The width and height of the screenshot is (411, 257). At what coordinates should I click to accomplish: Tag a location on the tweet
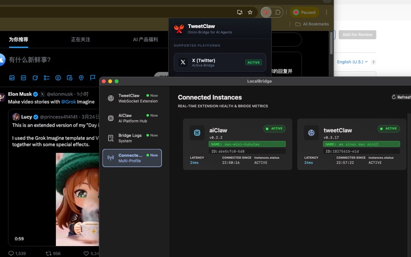pos(81,77)
